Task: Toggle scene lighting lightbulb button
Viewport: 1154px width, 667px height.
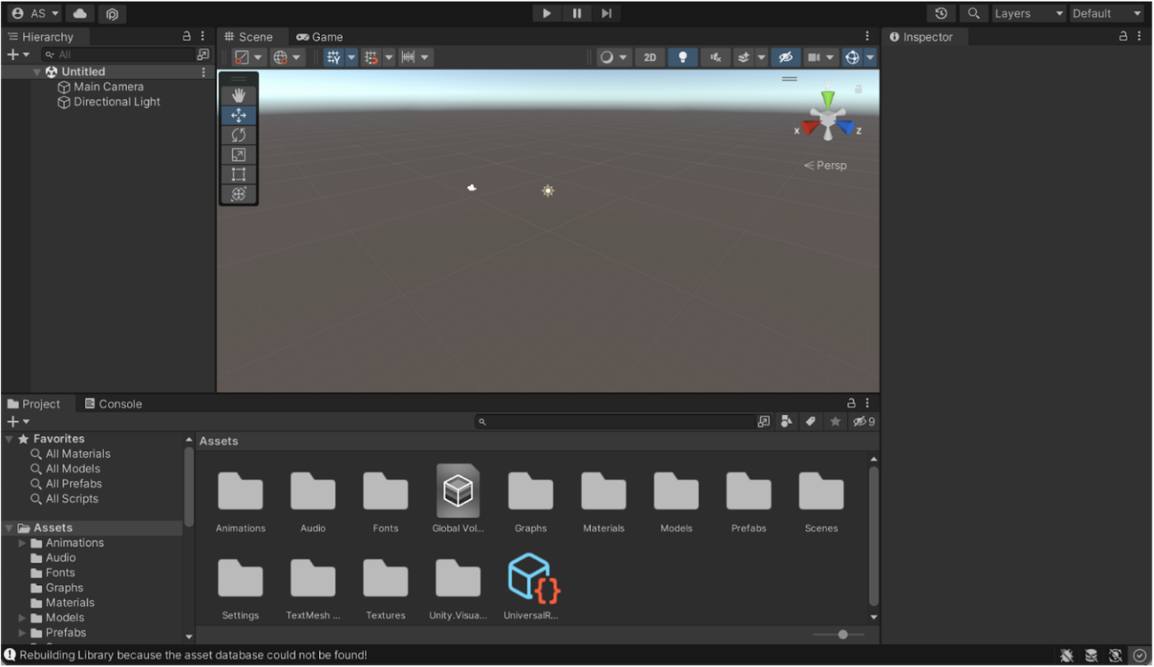Action: tap(683, 57)
